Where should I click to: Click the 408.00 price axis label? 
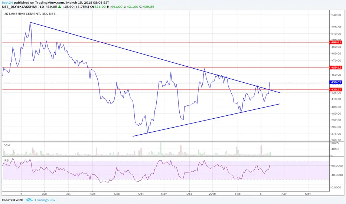(x=336, y=107)
